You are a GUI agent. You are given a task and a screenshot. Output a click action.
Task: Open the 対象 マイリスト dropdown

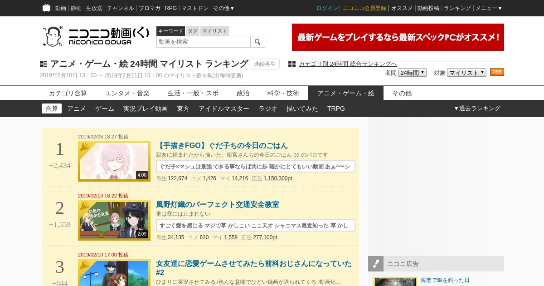[466, 73]
